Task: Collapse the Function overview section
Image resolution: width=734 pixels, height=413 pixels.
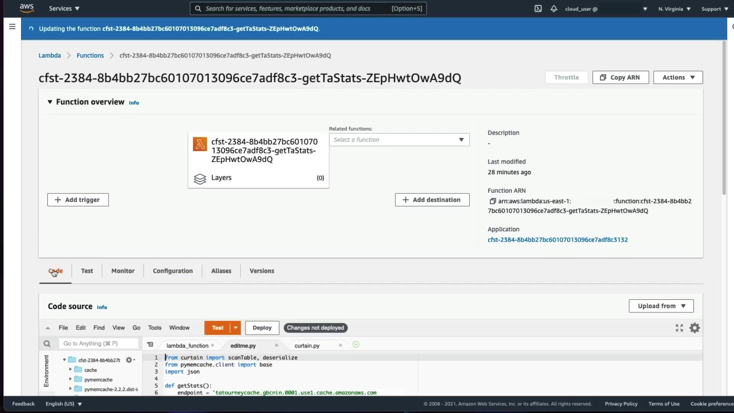Action: click(x=50, y=102)
